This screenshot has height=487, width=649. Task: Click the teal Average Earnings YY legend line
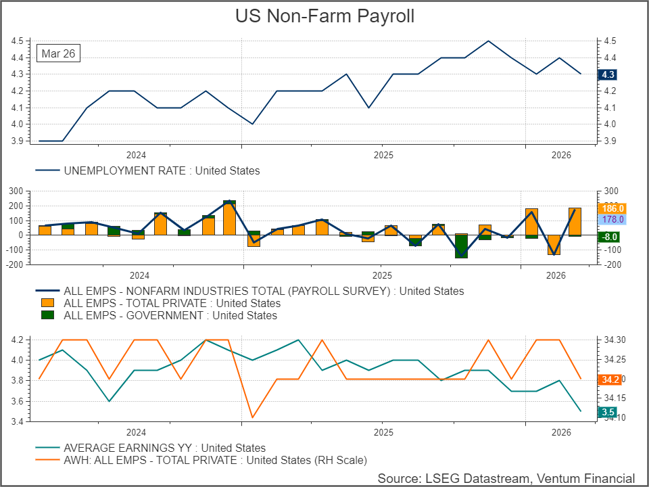point(47,448)
